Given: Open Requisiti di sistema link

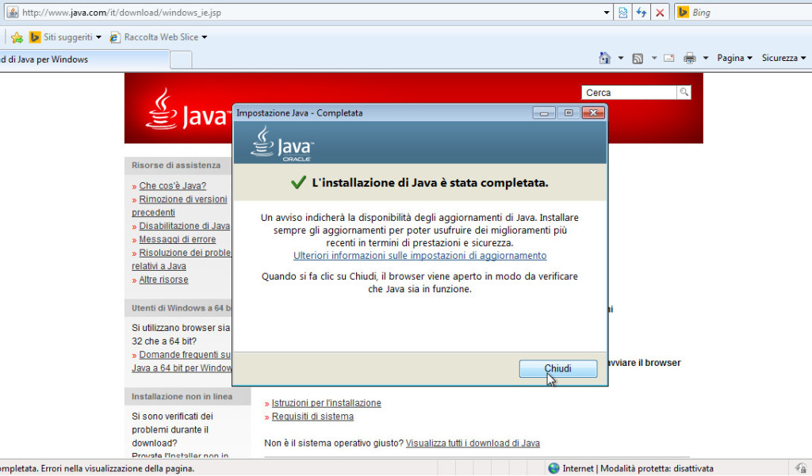Looking at the screenshot, I should point(312,417).
